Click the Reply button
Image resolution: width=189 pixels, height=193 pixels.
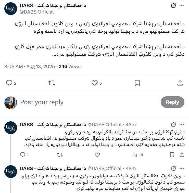click(x=172, y=102)
